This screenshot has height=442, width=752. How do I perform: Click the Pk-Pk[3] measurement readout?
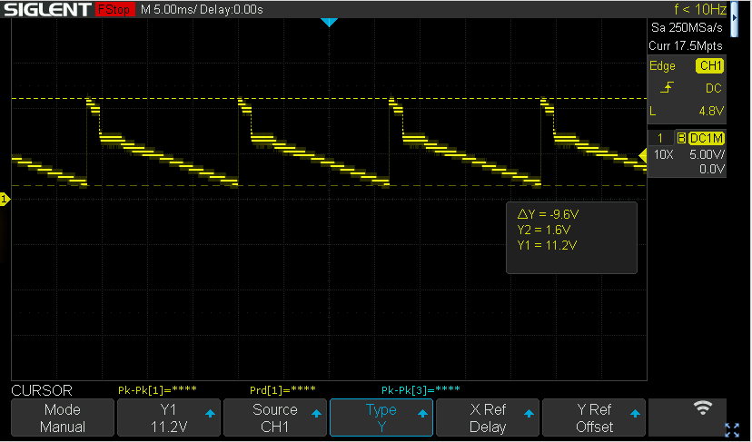tap(421, 389)
